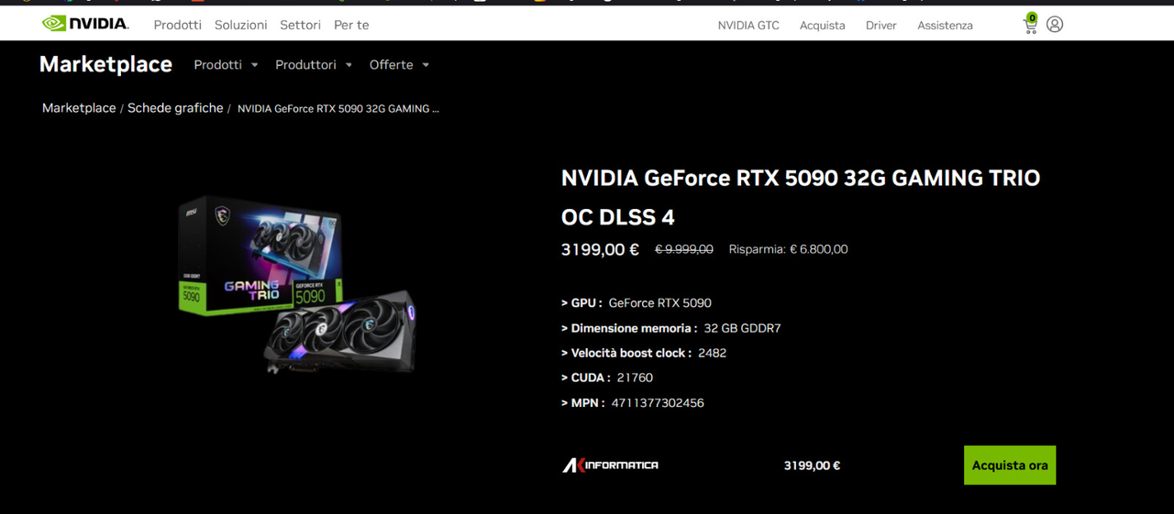Image resolution: width=1174 pixels, height=514 pixels.
Task: Expand the Prodotti marketplace dropdown
Action: [x=226, y=65]
